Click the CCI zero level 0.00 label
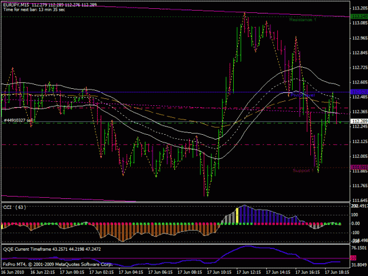This screenshot has height=276, width=368. tap(356, 224)
